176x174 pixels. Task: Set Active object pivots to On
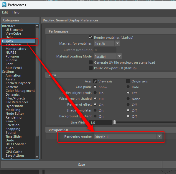(95, 92)
